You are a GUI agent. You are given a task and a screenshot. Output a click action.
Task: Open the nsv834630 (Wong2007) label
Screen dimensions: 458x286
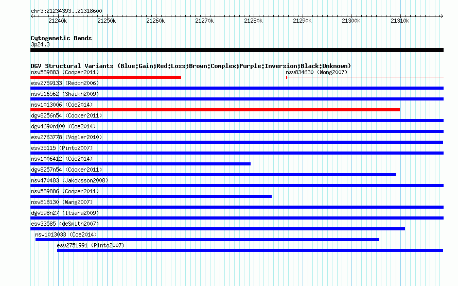316,72
